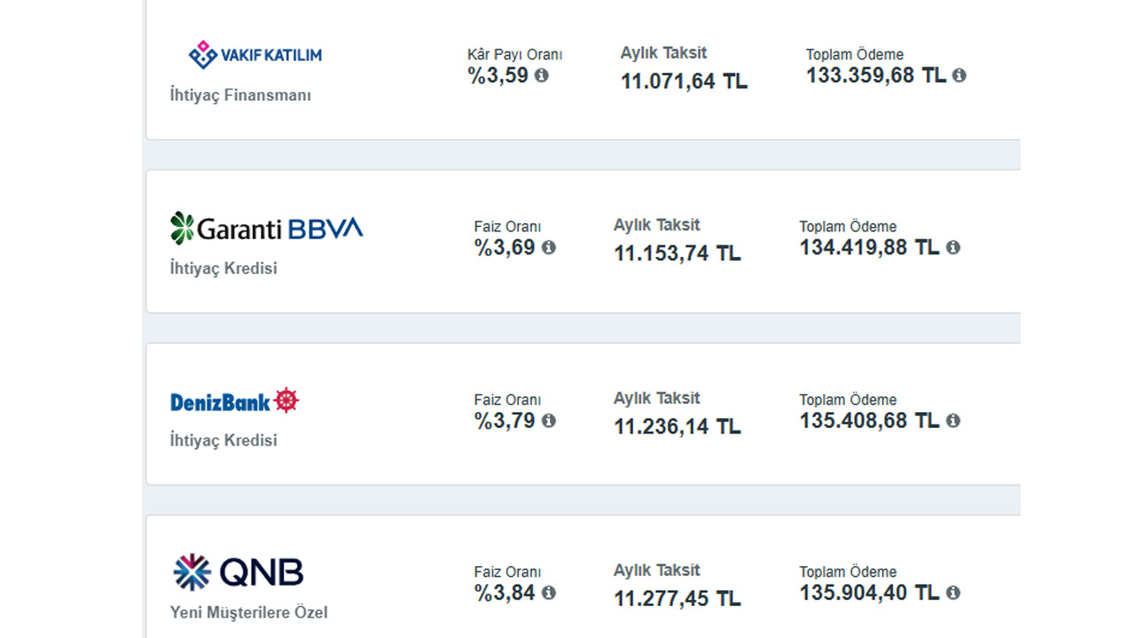Show info tooltip icon for %3,79 rate

(x=548, y=420)
